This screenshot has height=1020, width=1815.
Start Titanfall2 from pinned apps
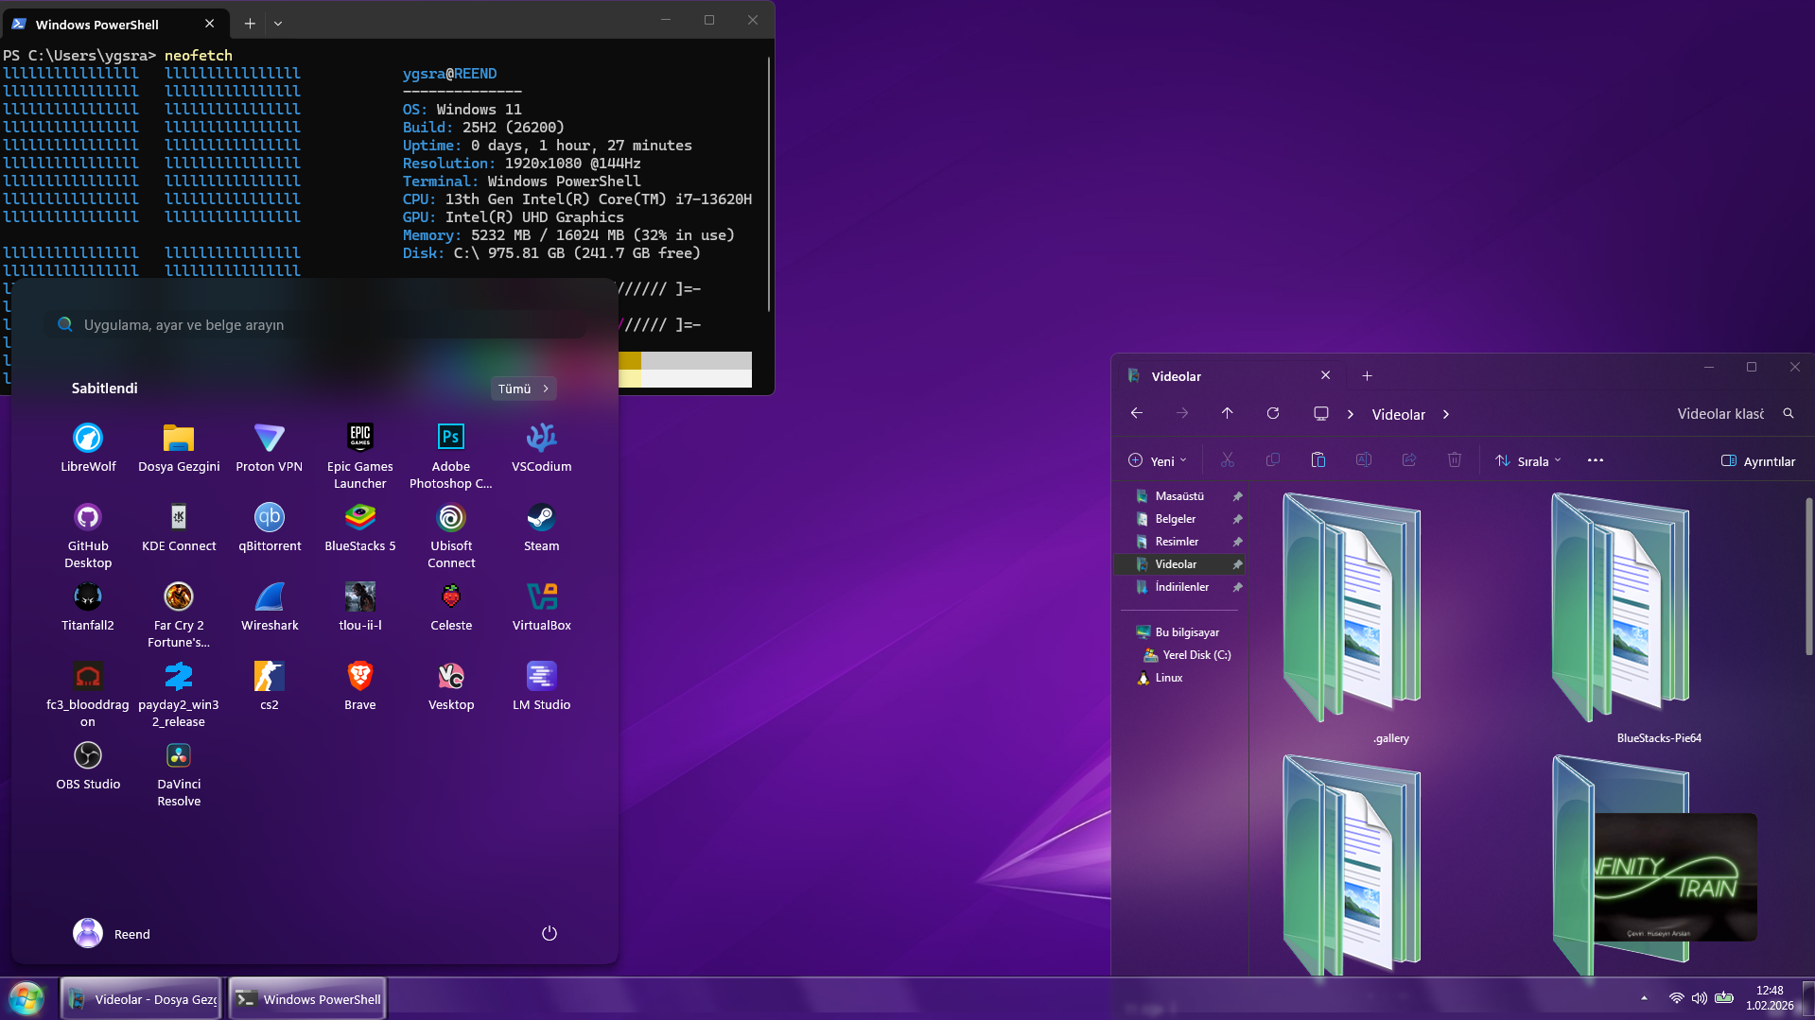[x=88, y=606]
